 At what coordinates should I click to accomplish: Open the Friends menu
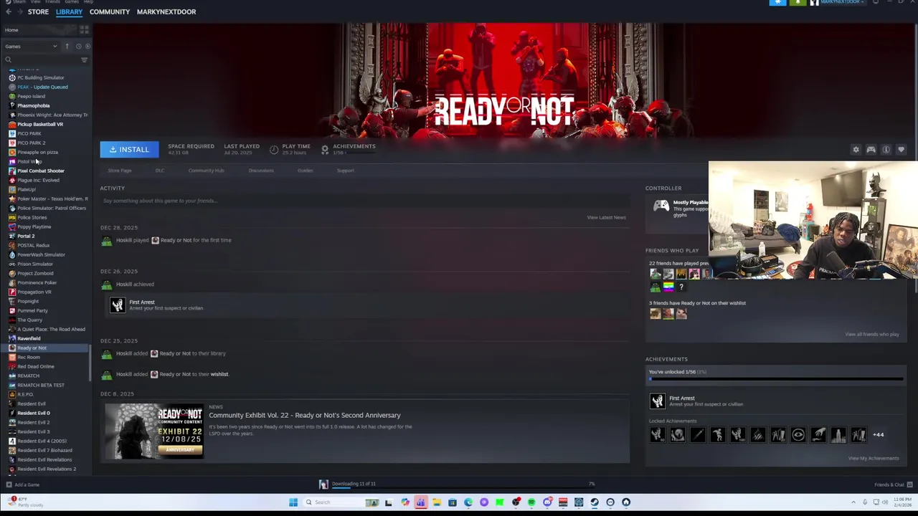click(x=52, y=2)
